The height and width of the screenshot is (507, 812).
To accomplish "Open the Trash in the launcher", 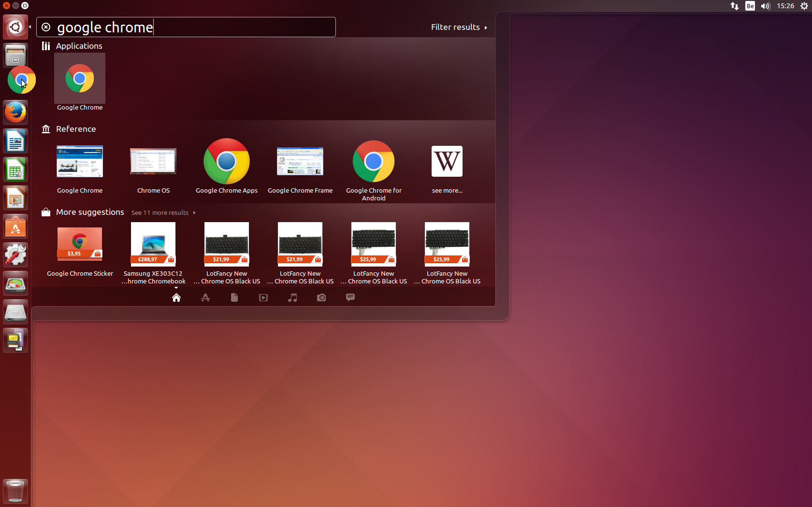I will [15, 492].
